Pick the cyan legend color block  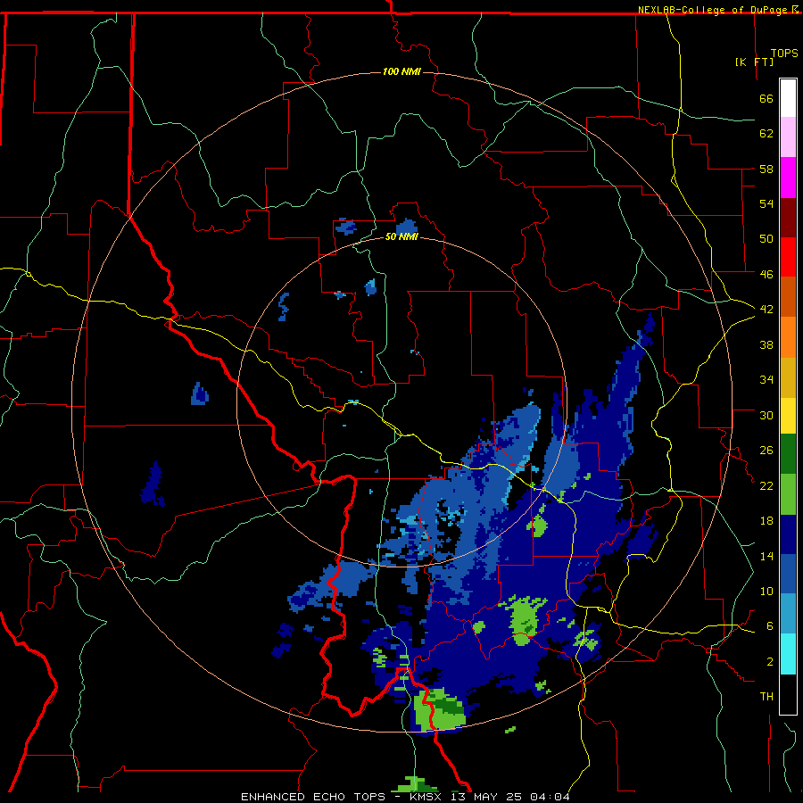788,654
